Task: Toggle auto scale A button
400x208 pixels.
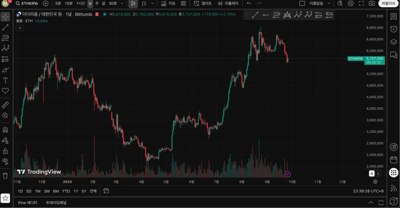Action: pyautogui.click(x=372, y=173)
